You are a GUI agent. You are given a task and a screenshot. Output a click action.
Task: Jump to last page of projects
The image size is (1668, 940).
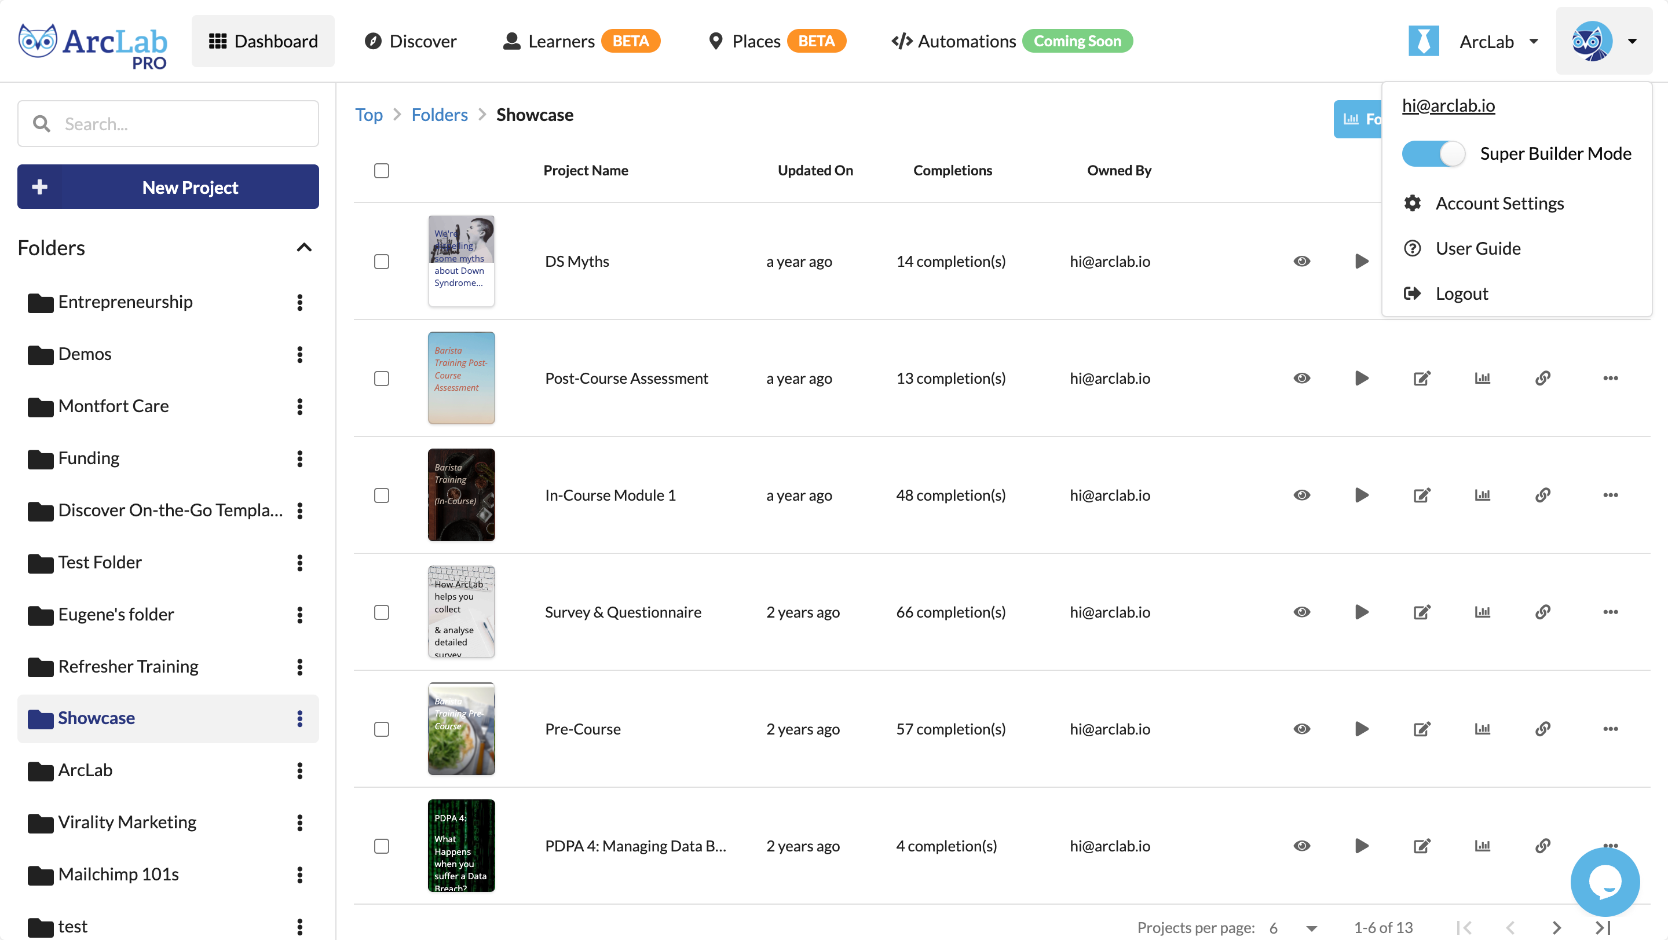(1603, 928)
